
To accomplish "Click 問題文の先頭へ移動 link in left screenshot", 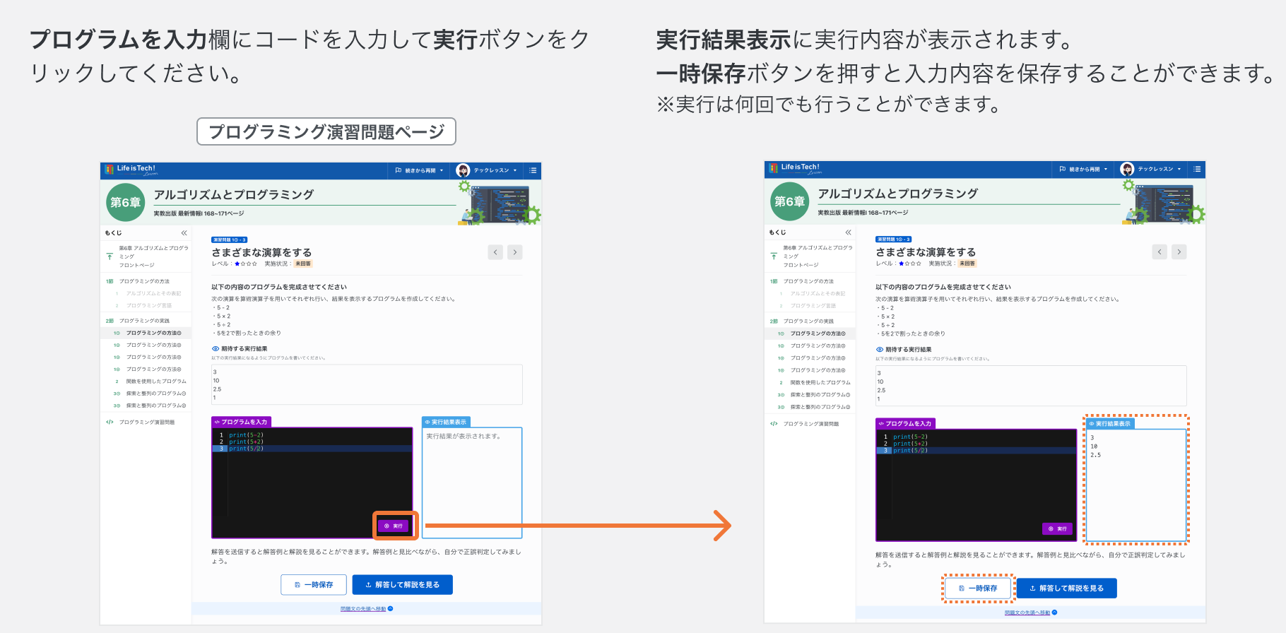I will (x=363, y=609).
